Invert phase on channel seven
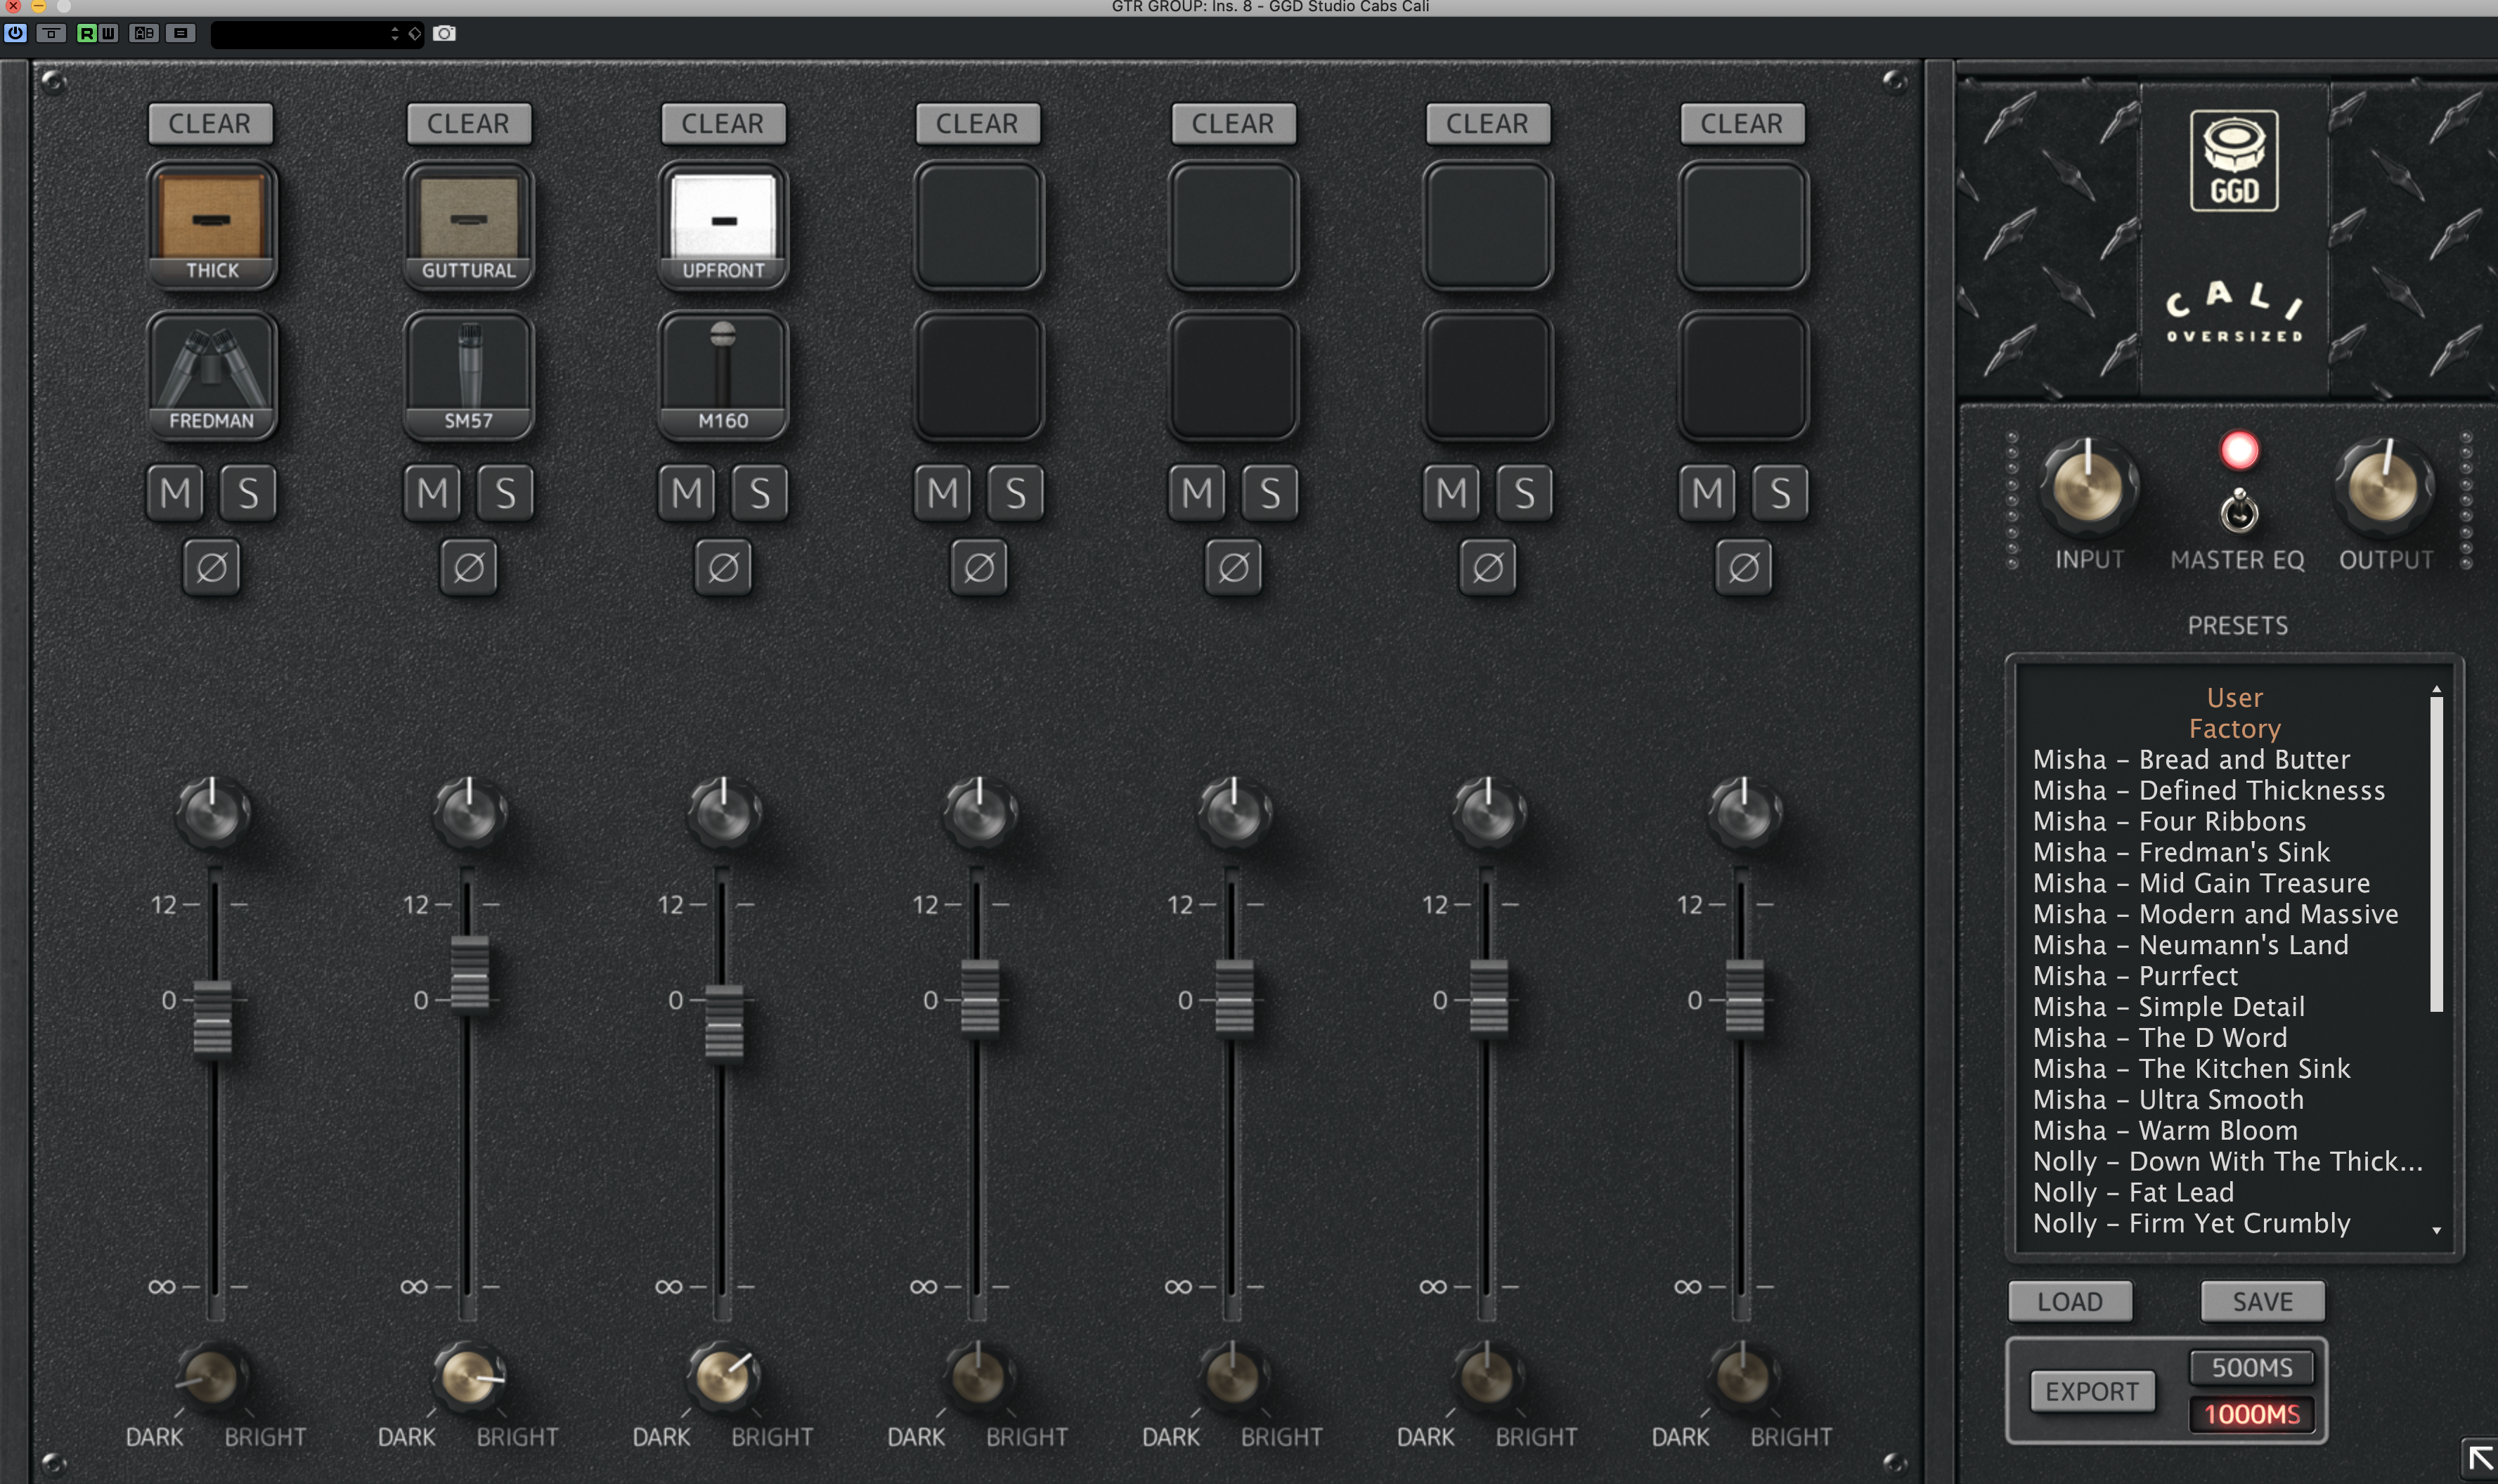The height and width of the screenshot is (1484, 2498). click(x=1744, y=567)
